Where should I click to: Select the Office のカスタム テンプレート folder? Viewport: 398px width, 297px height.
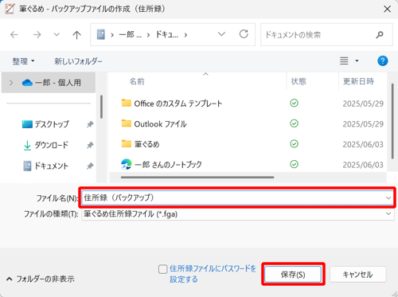coord(171,104)
